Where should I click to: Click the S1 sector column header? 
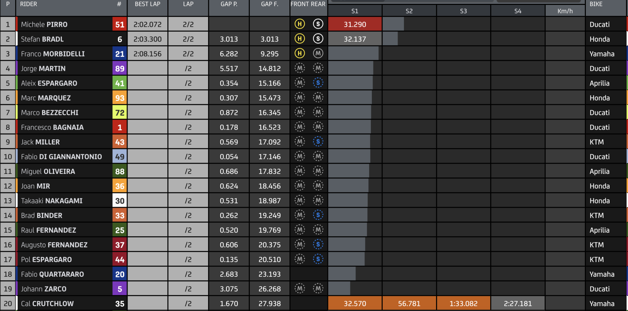point(355,11)
